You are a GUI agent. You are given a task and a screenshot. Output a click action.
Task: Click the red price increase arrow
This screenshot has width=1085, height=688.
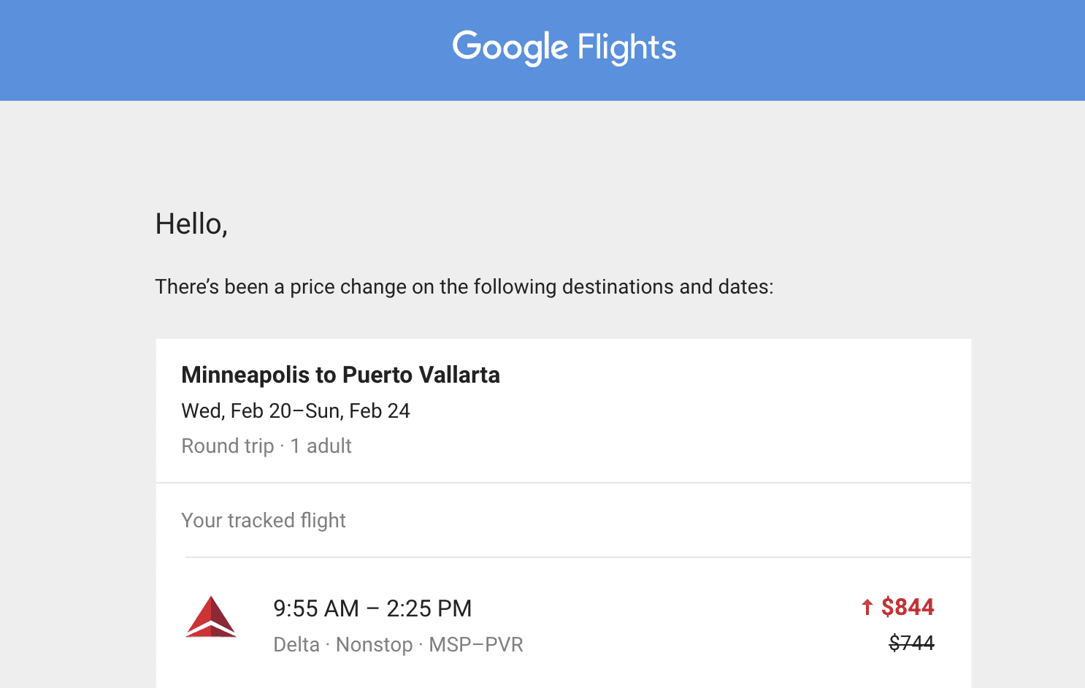point(867,607)
